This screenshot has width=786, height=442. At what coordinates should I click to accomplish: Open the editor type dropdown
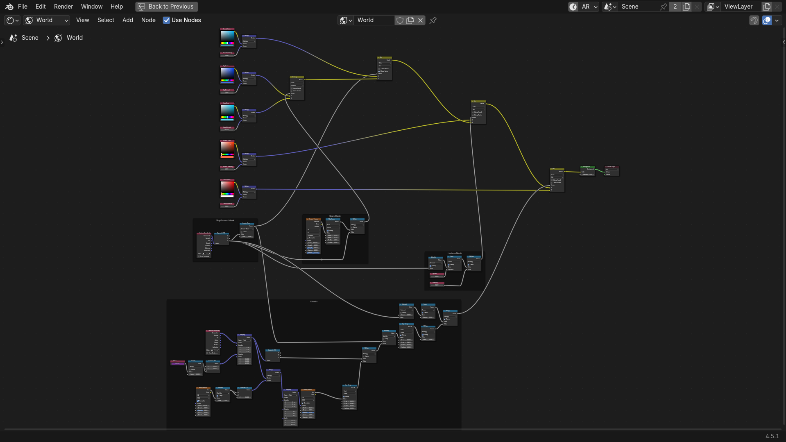[12, 20]
